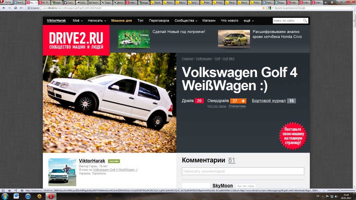Click the red Драйв count 20 badge
The width and height of the screenshot is (356, 200).
(199, 101)
